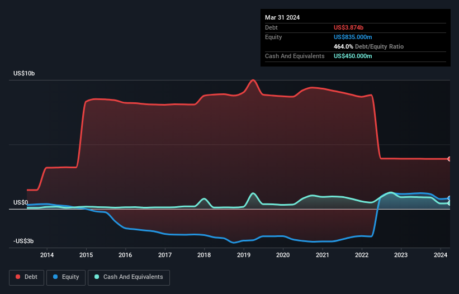
Task: Click the 2014 x-axis label
Action: click(47, 255)
